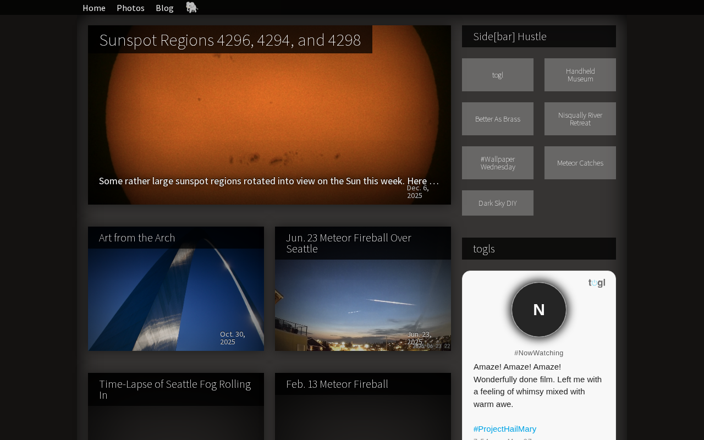
Task: Click the #NowWatching tag in togls
Action: click(x=539, y=353)
